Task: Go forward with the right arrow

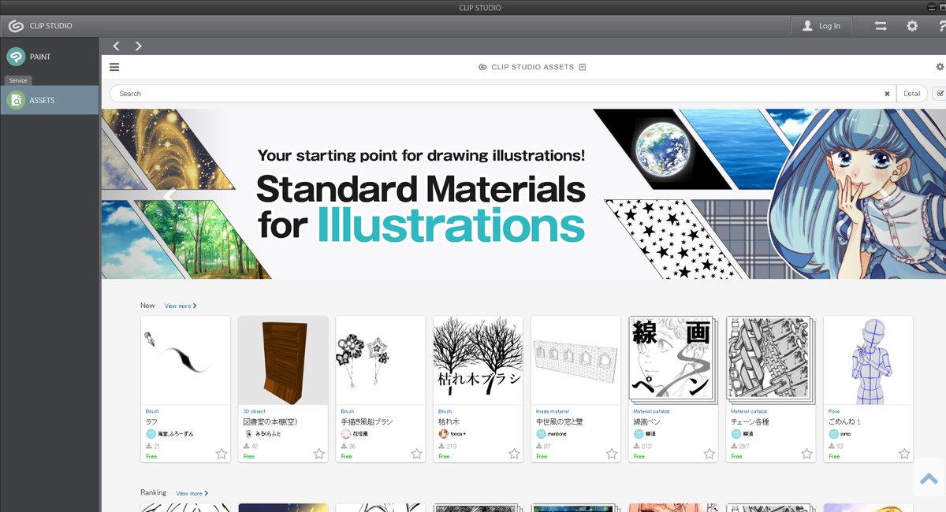Action: click(139, 46)
